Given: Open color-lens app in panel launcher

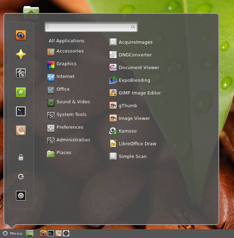Looking at the screenshot, I should coord(66,233).
